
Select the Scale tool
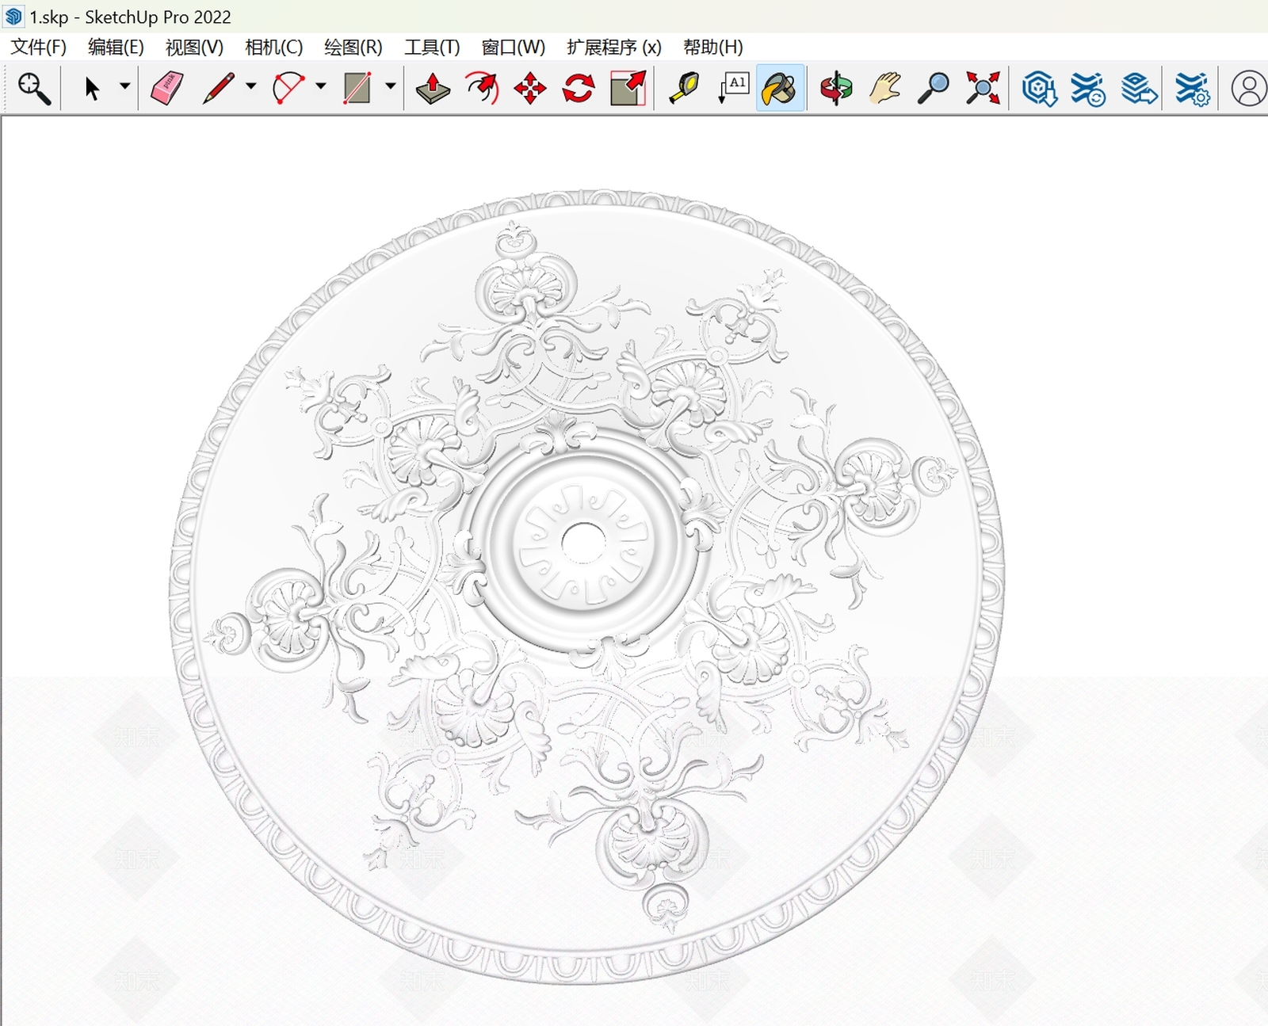628,88
